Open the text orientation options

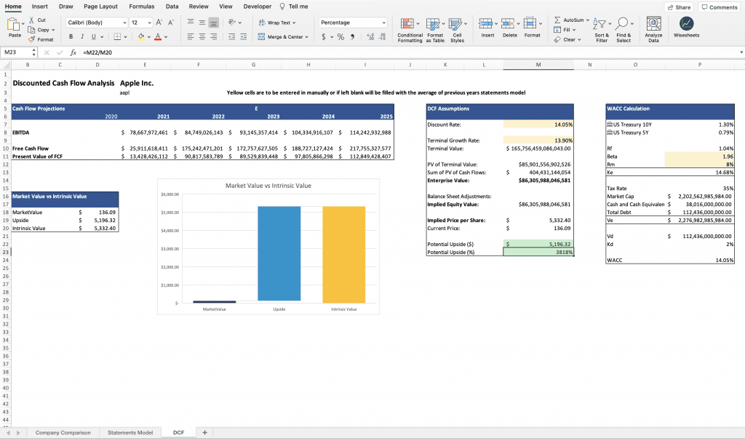[234, 23]
